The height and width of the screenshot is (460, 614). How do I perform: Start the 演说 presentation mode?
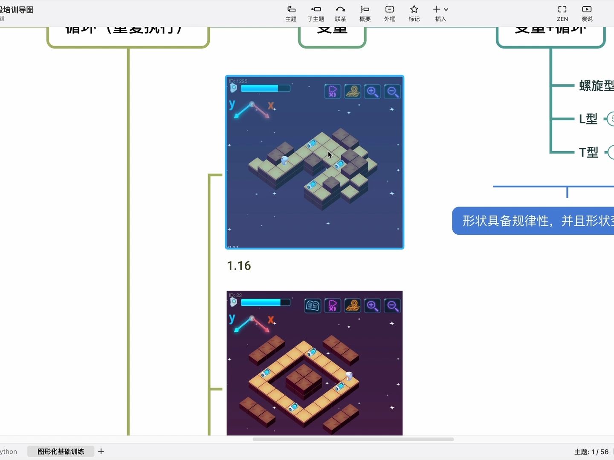point(587,12)
